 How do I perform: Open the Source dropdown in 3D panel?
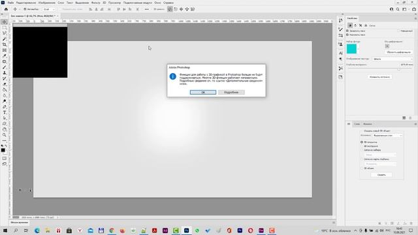(x=387, y=135)
